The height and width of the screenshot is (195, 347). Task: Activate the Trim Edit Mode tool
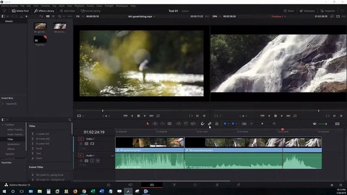tap(155, 123)
